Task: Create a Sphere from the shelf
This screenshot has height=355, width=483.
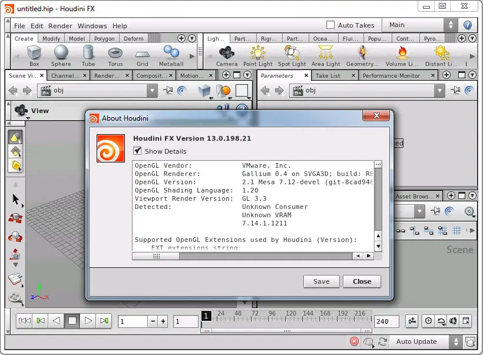Action: coord(61,56)
